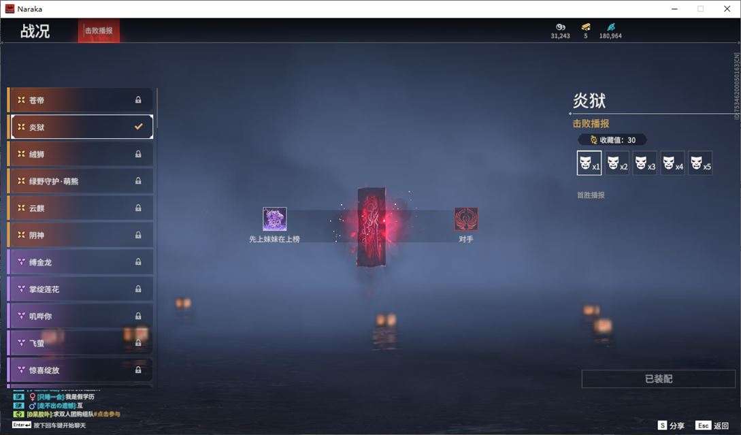Click the silver coin amount 31,243
Viewport: 741px width, 435px height.
[561, 36]
